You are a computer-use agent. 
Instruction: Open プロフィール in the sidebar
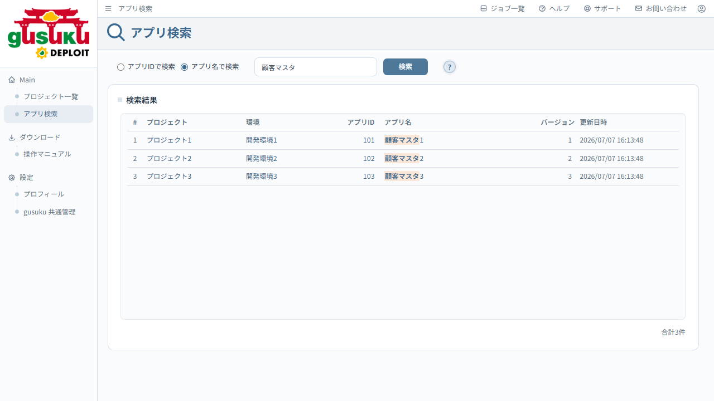pos(44,194)
